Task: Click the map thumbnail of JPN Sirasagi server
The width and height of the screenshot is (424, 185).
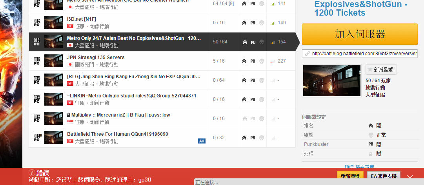Action: point(54,61)
